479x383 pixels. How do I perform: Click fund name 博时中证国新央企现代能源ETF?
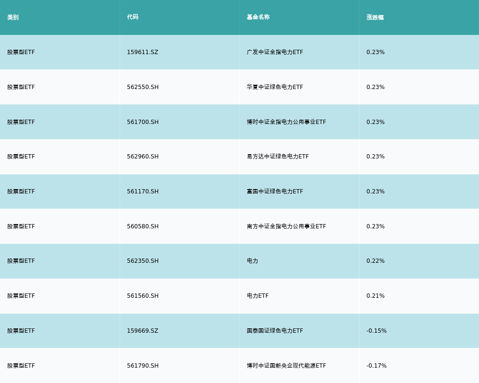click(x=286, y=366)
